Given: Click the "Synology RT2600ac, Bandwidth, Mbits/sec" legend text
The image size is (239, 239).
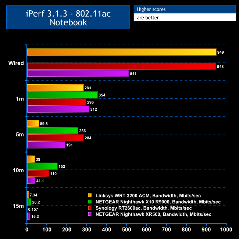Looking at the screenshot, I should tap(143, 208).
